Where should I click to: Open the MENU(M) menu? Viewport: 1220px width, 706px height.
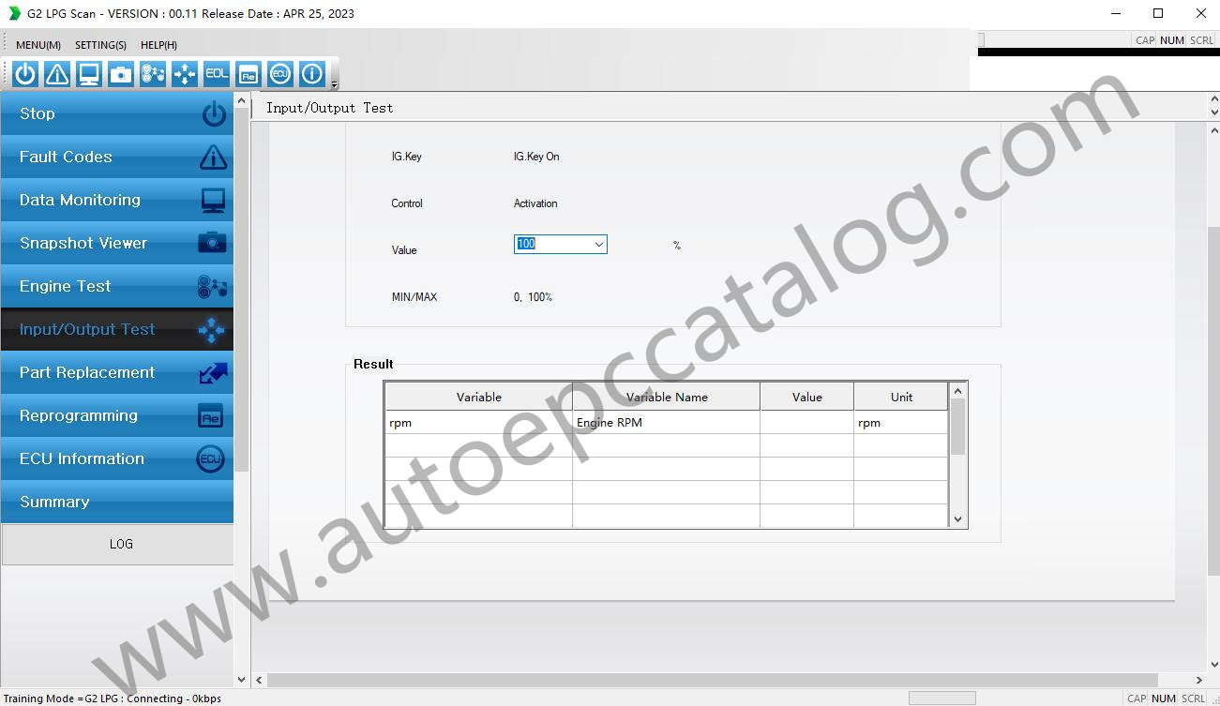tap(38, 45)
